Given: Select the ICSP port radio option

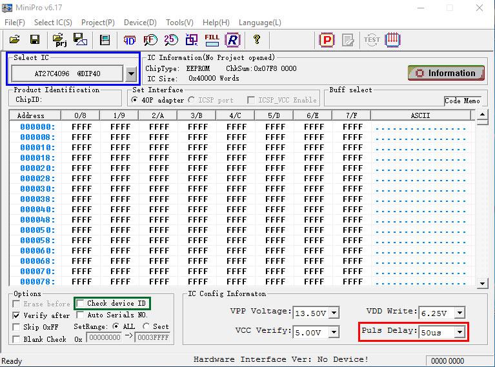Looking at the screenshot, I should [x=191, y=100].
